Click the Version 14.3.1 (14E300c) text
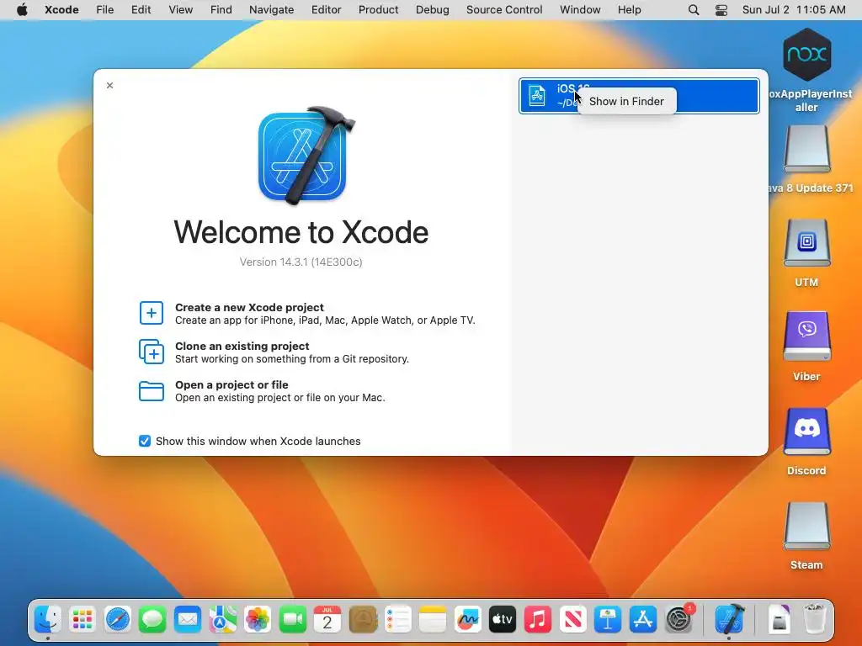The height and width of the screenshot is (646, 862). [x=301, y=262]
